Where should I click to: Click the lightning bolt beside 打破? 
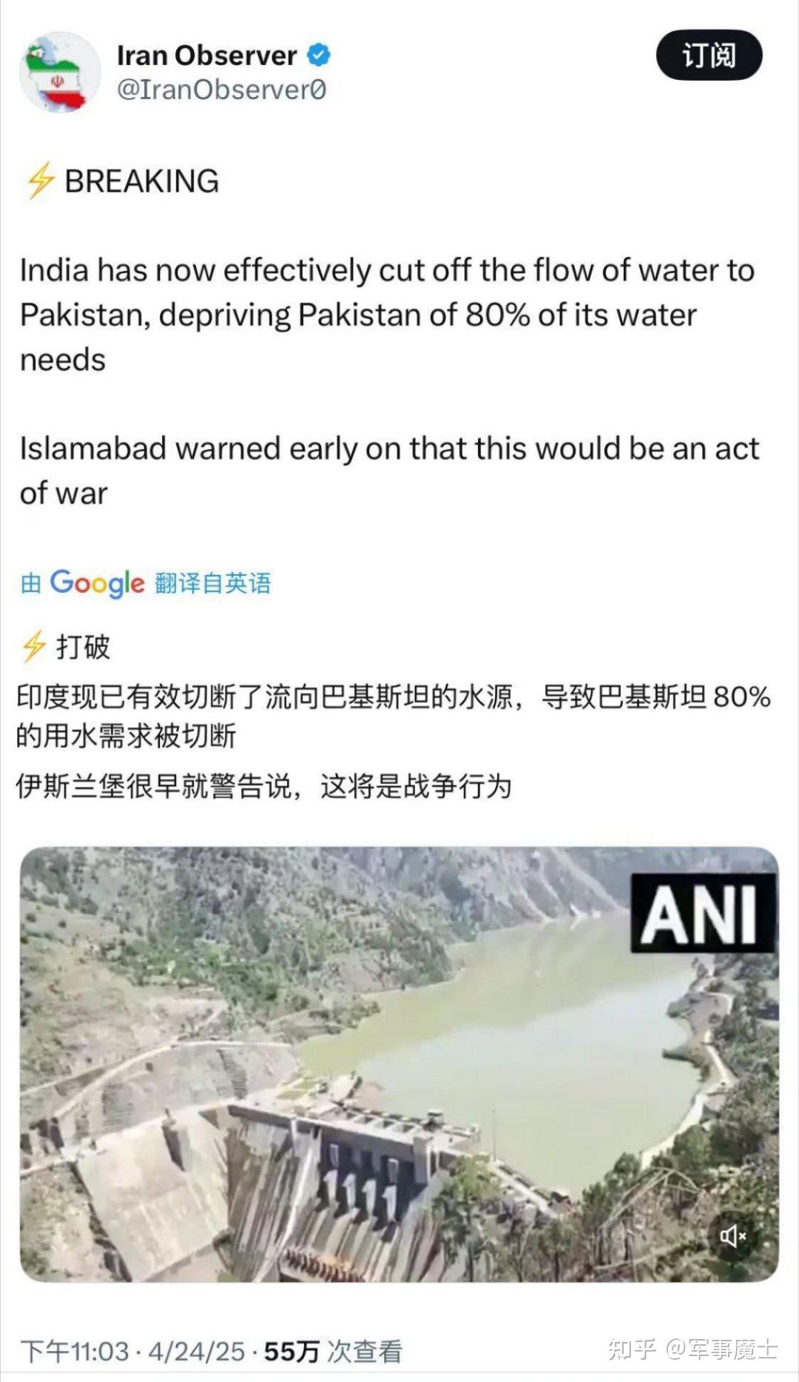(x=33, y=646)
